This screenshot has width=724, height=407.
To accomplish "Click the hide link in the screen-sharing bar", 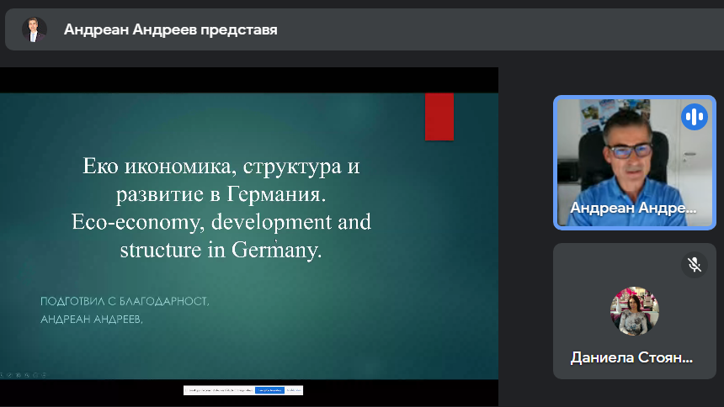I will [294, 390].
